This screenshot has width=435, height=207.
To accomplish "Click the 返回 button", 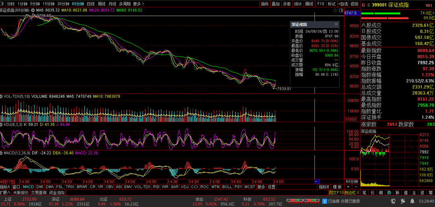I will (354, 4).
